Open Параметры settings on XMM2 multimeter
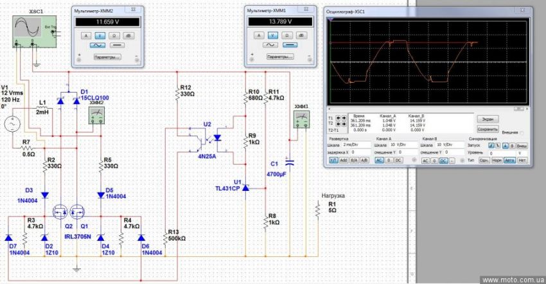The height and width of the screenshot is (284, 546). [106, 57]
